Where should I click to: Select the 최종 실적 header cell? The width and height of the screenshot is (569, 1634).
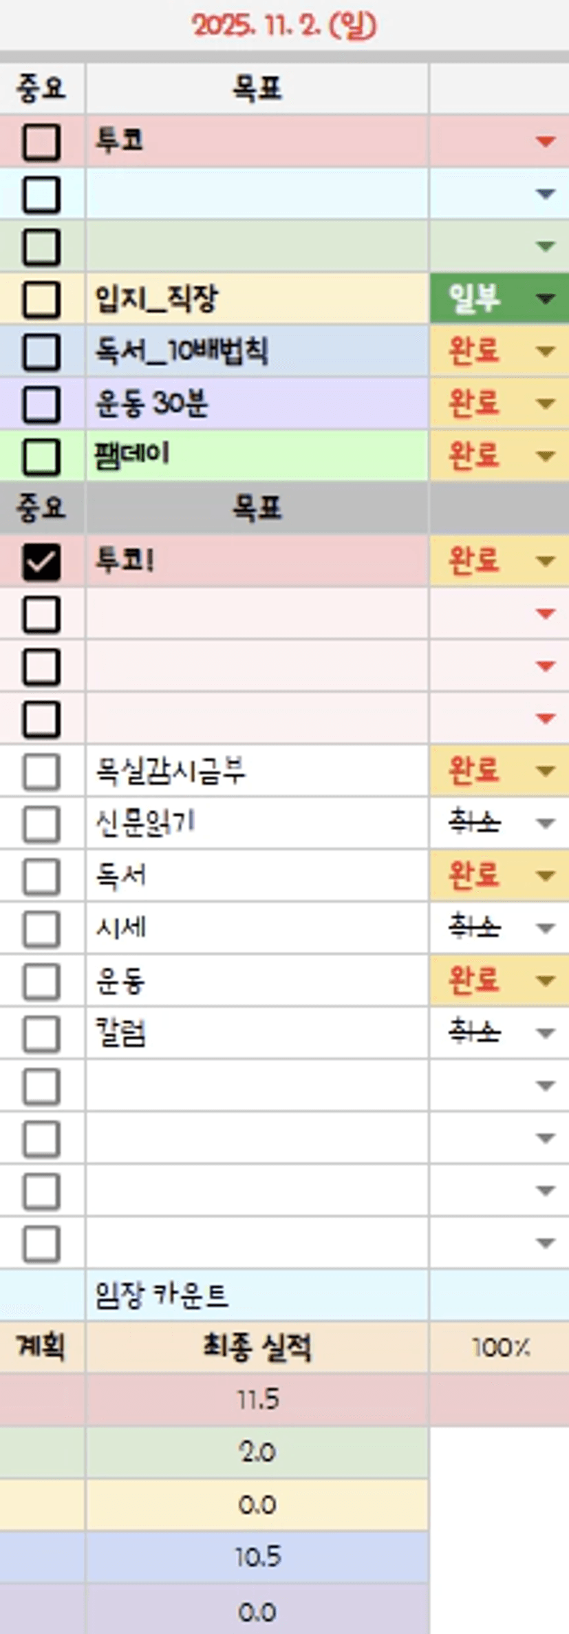[257, 1348]
